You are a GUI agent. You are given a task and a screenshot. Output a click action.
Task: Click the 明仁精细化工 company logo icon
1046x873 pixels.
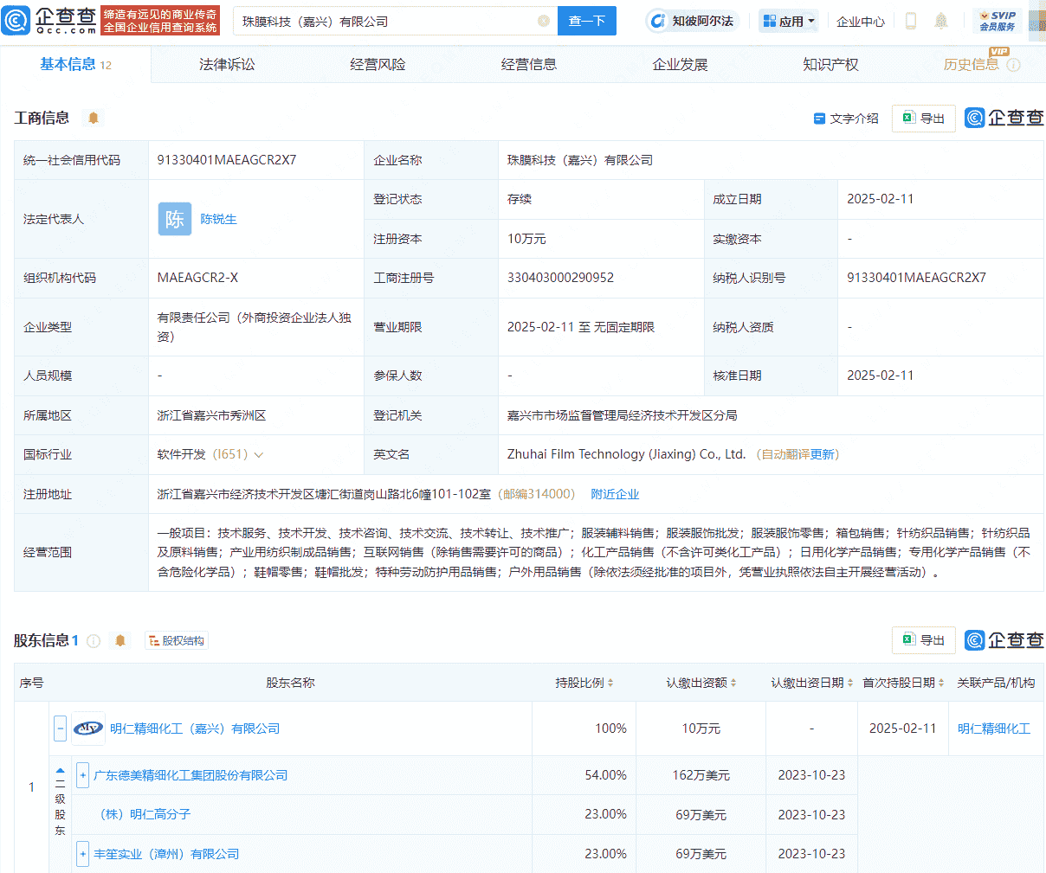(x=87, y=729)
